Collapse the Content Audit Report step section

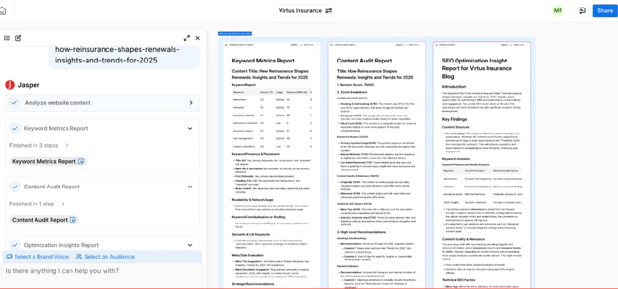(x=190, y=187)
